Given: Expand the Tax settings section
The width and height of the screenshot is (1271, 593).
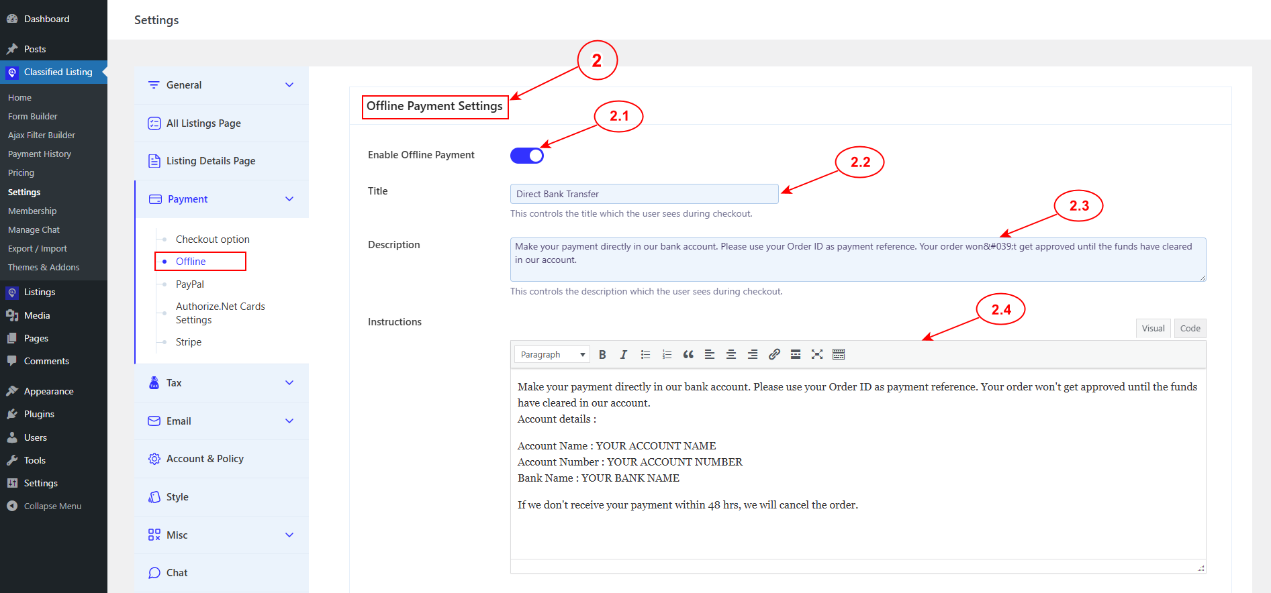Looking at the screenshot, I should [x=222, y=383].
